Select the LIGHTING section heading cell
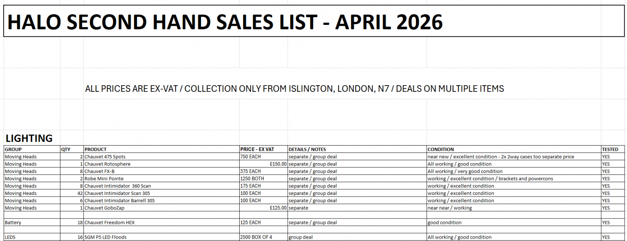This screenshot has width=627, height=241. (29, 138)
